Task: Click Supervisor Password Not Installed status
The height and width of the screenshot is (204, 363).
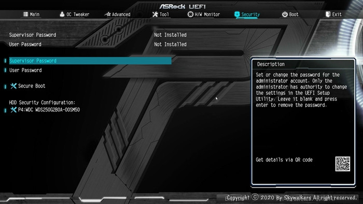Action: [x=170, y=35]
